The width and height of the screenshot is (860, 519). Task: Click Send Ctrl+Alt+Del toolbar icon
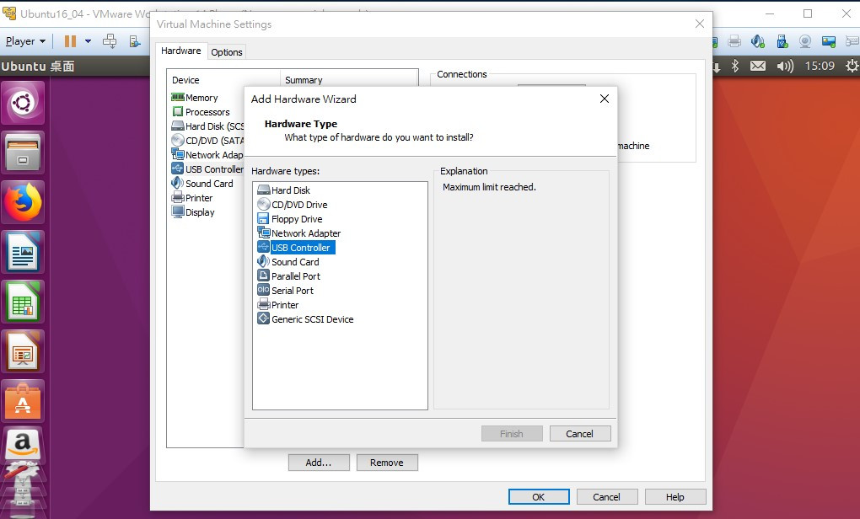click(110, 41)
